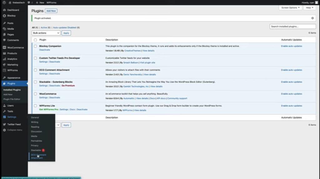Click Get WPForms Pro link

click(x=48, y=110)
